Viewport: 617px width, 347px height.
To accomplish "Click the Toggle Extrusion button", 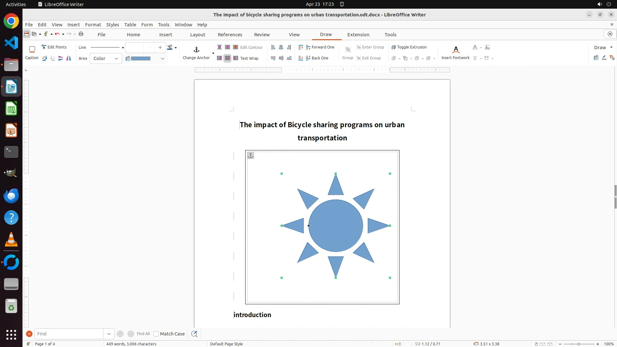I will tap(409, 47).
